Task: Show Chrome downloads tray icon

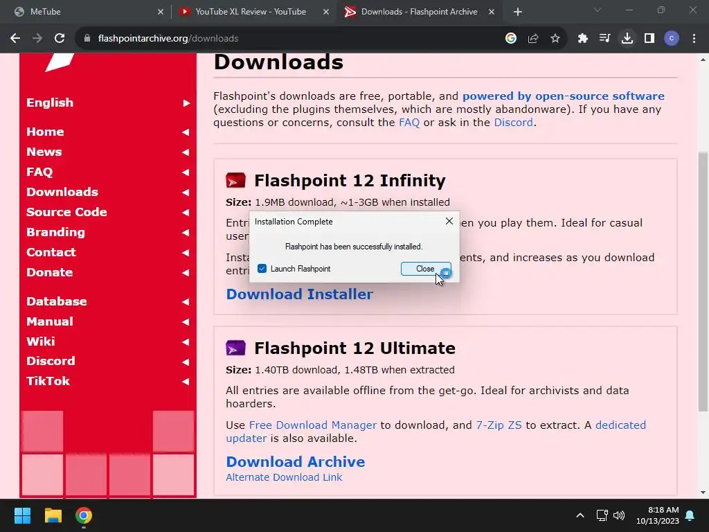Action: click(x=627, y=39)
